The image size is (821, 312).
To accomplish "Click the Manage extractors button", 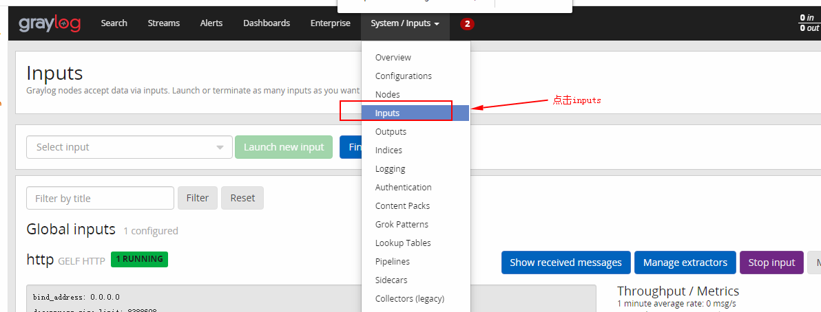I will click(685, 263).
